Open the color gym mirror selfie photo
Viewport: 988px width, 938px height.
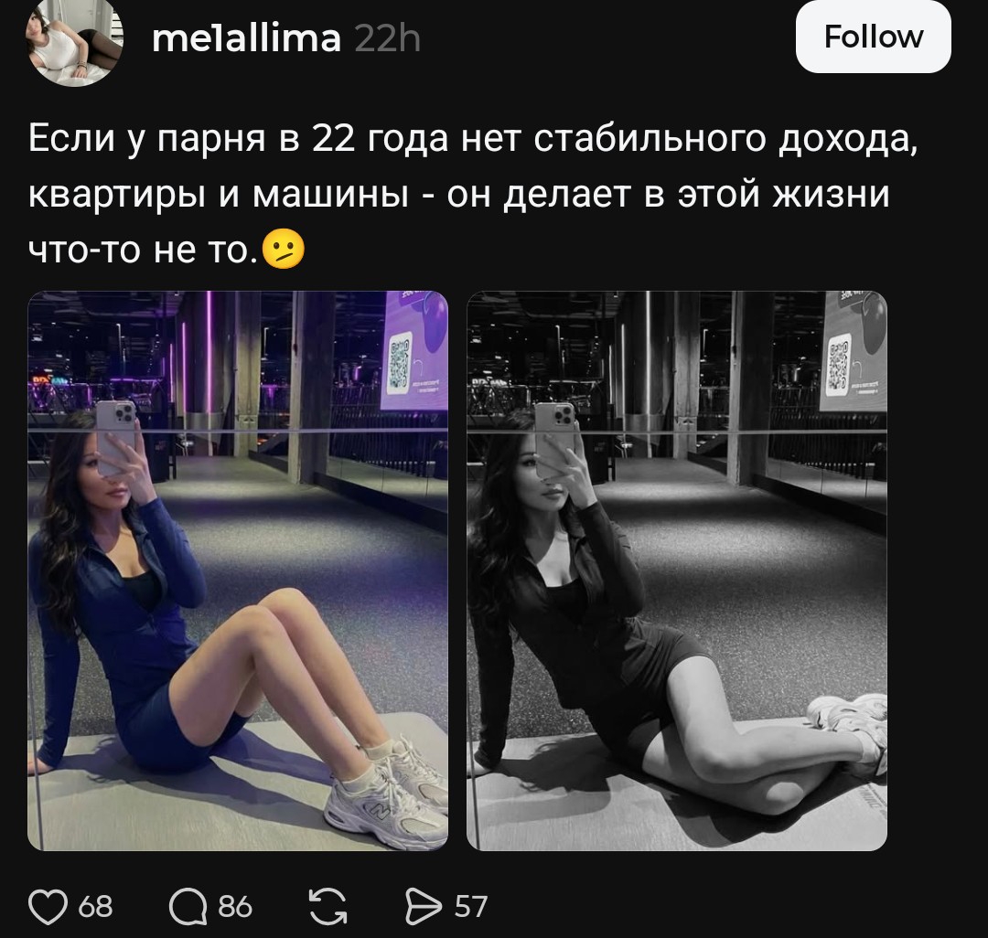[x=238, y=570]
